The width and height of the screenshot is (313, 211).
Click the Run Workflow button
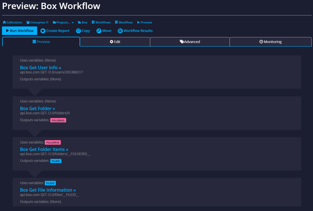click(x=20, y=31)
